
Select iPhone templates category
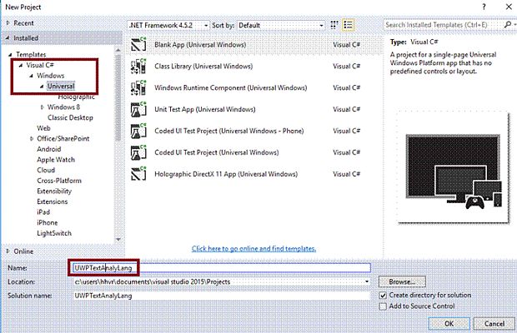click(48, 223)
